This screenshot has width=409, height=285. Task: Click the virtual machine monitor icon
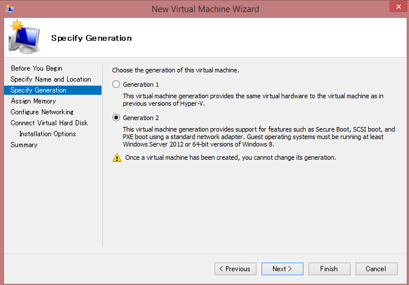24,37
